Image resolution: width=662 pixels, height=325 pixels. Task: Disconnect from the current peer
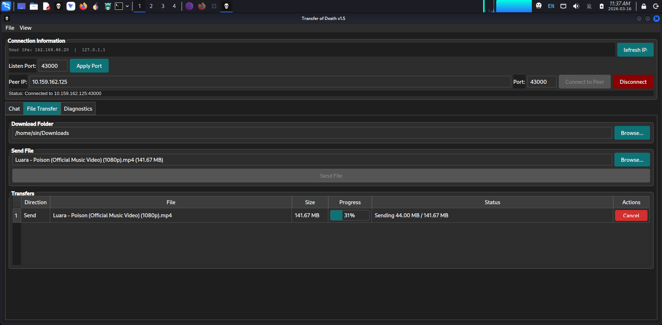tap(633, 82)
